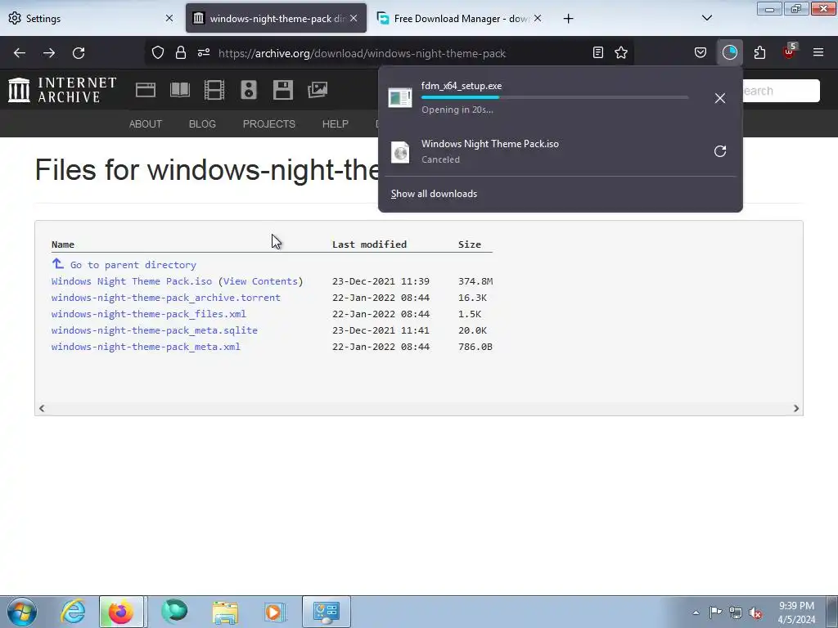
Task: Click the muted volume tray icon
Action: (755, 612)
